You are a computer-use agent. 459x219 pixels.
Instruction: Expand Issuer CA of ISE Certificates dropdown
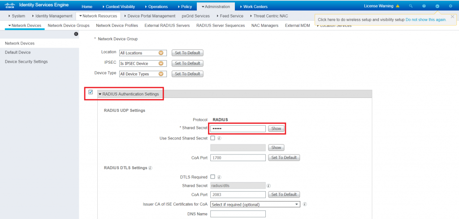point(255,205)
